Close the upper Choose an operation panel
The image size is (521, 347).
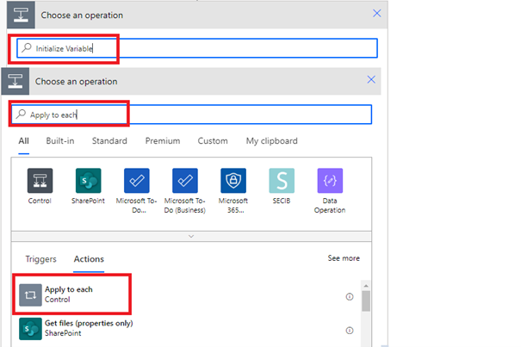point(377,13)
